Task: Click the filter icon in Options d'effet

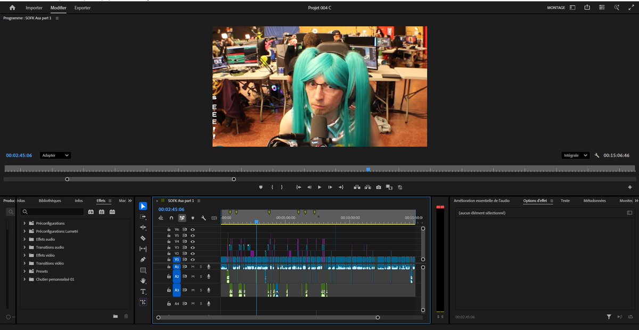Action: tap(609, 317)
